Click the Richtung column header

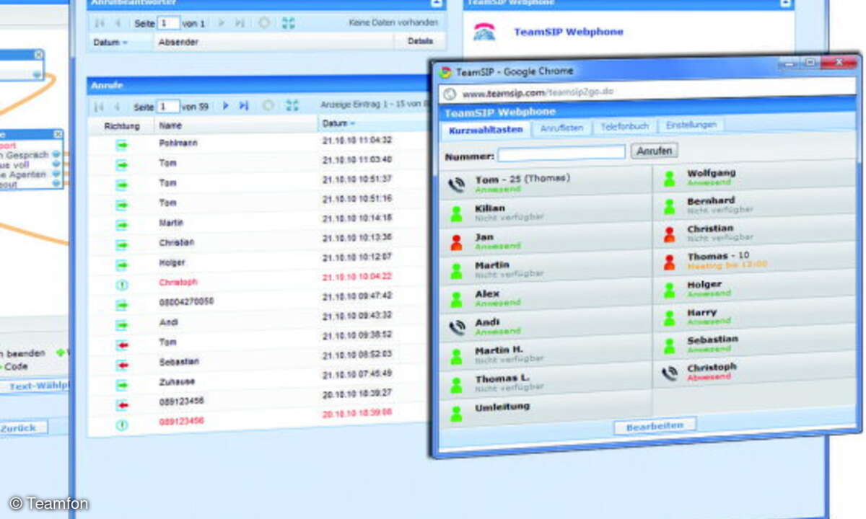click(x=121, y=126)
